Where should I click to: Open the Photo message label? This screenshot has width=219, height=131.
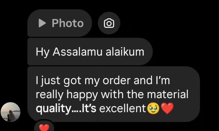click(68, 23)
